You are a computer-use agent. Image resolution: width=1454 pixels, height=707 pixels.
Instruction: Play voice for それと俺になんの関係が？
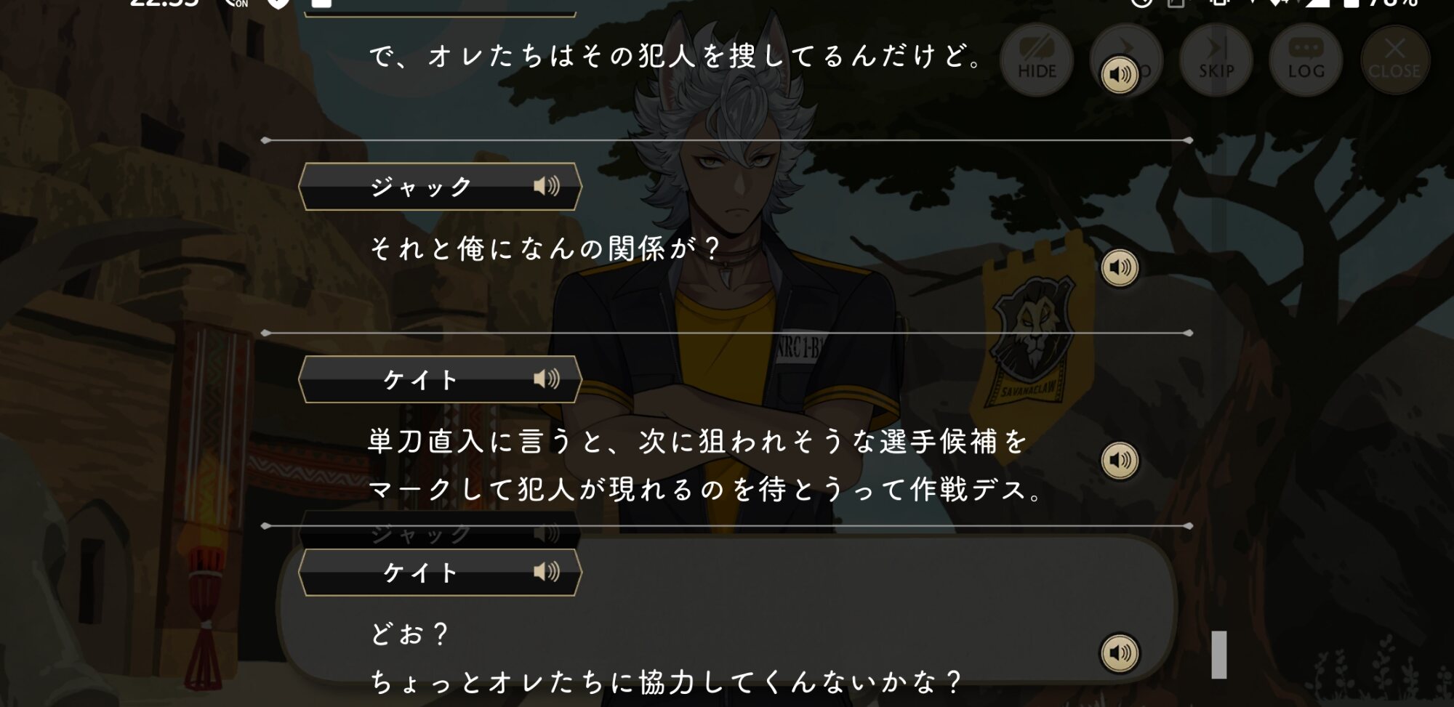tap(1120, 267)
